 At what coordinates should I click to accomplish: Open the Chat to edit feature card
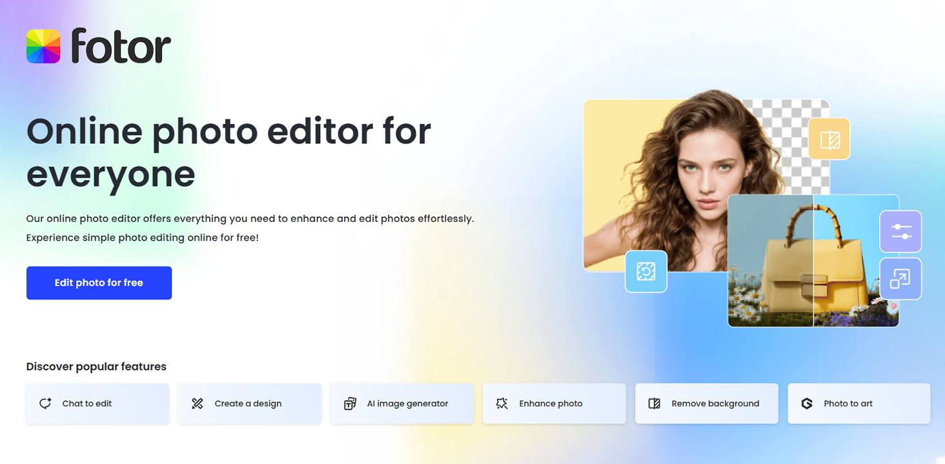pyautogui.click(x=97, y=403)
